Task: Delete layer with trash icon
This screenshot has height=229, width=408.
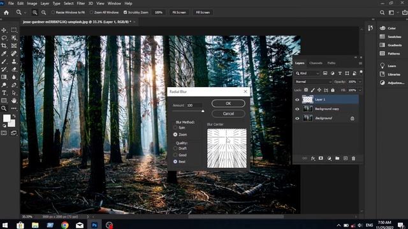Action: (353, 158)
